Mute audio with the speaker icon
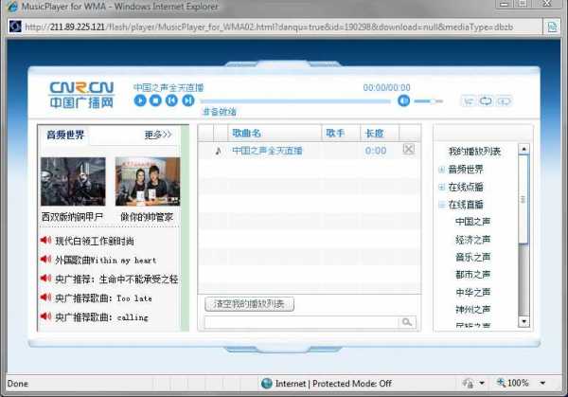Viewport: 568px width, 397px height. tap(403, 100)
